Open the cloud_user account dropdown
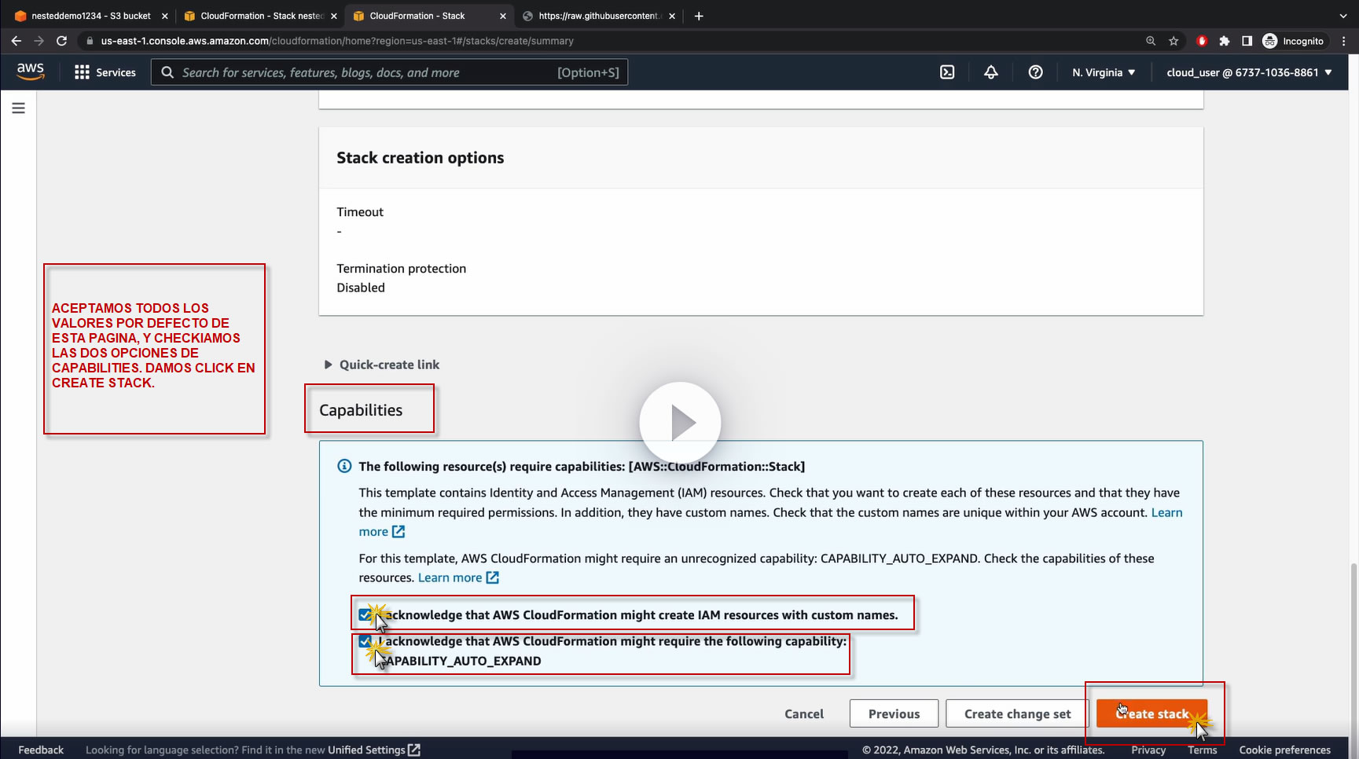The height and width of the screenshot is (759, 1359). click(1249, 72)
